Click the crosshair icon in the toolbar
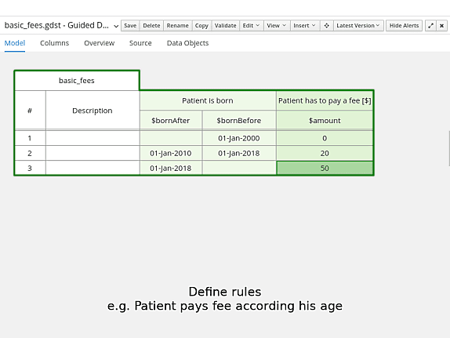The height and width of the screenshot is (338, 450). point(326,26)
